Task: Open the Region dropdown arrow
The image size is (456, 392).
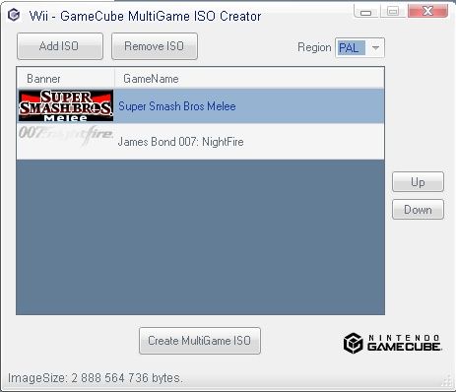Action: pos(375,48)
